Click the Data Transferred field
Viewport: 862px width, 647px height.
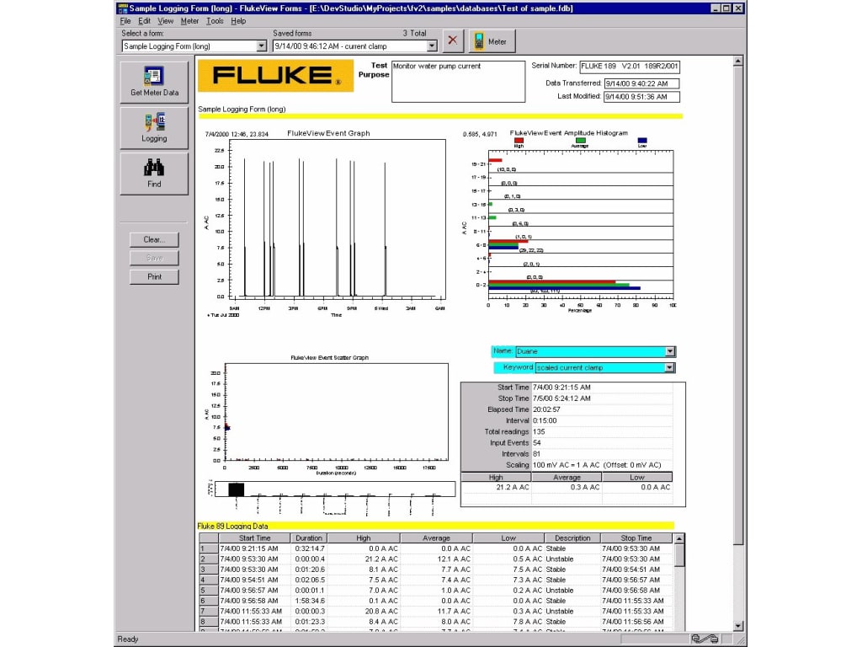pos(641,83)
